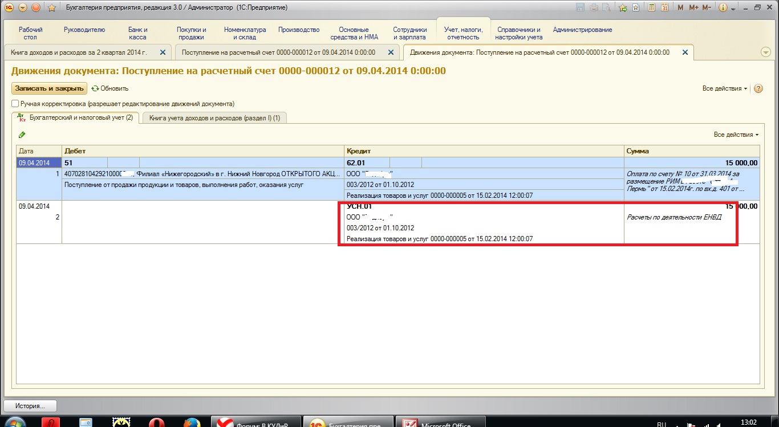Open the Банк и касса section
779x427 pixels.
pyautogui.click(x=138, y=33)
